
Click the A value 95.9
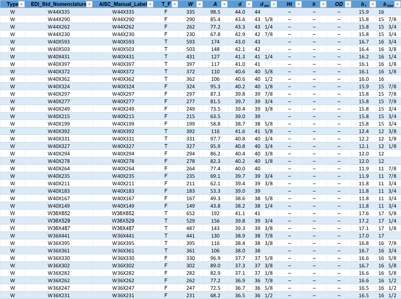pyautogui.click(x=215, y=146)
